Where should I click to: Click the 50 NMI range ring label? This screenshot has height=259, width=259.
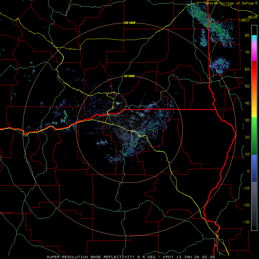129,76
